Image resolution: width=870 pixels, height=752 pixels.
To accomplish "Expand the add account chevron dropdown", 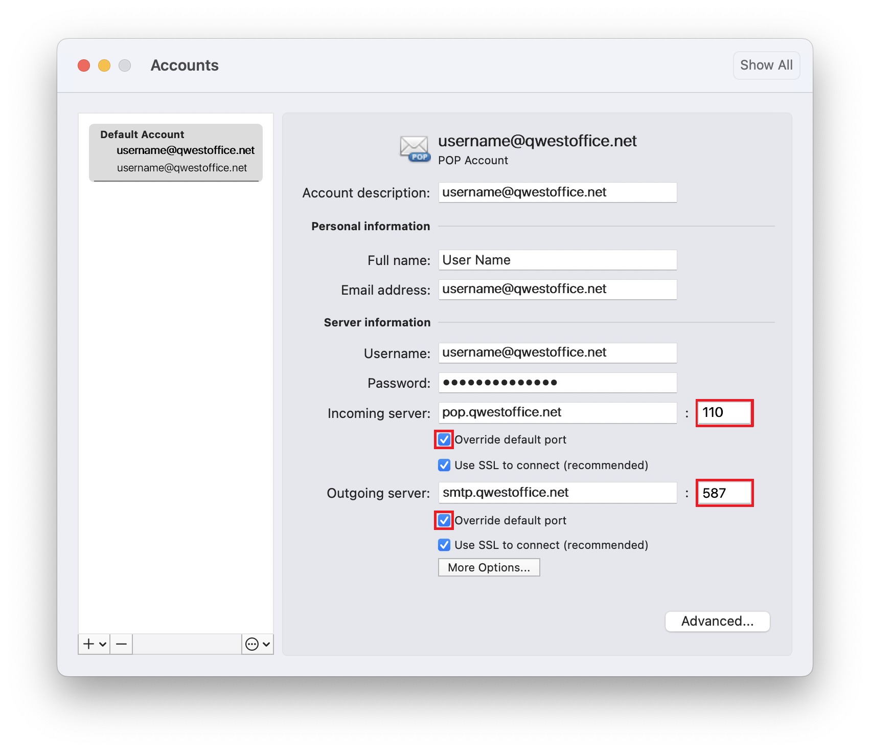I will pyautogui.click(x=103, y=644).
